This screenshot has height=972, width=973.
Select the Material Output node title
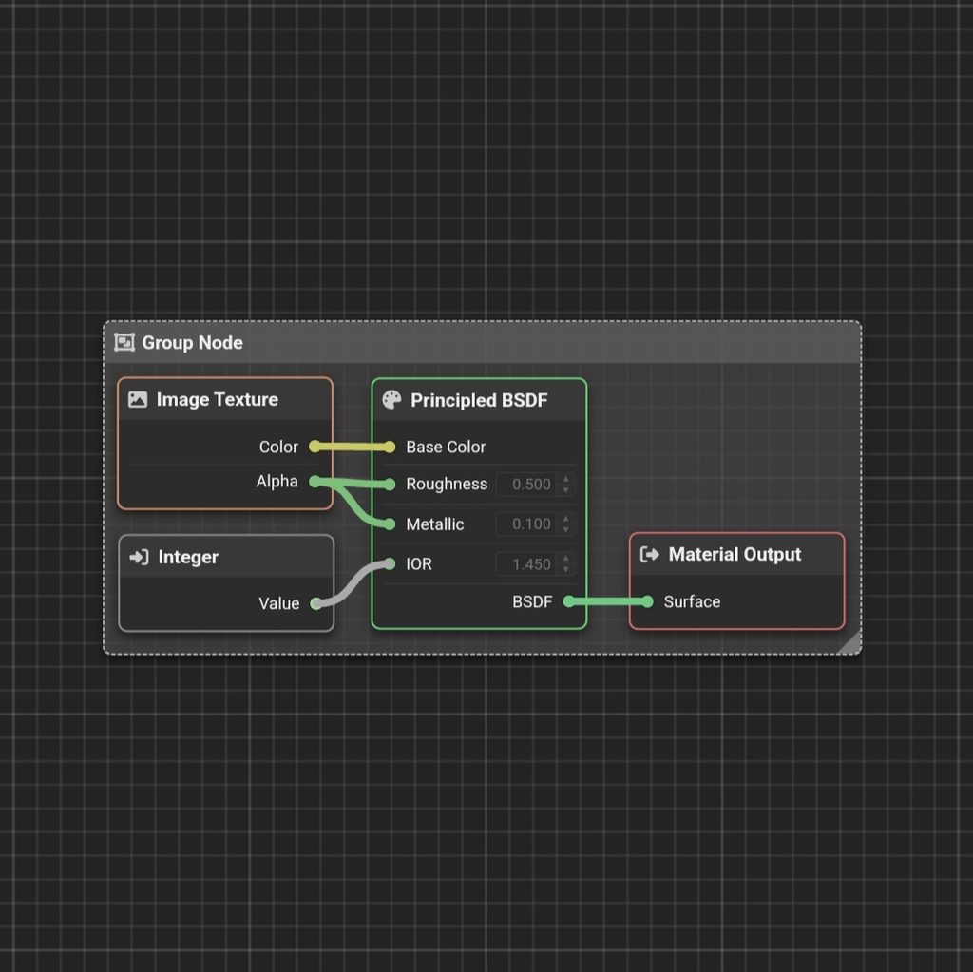click(735, 555)
